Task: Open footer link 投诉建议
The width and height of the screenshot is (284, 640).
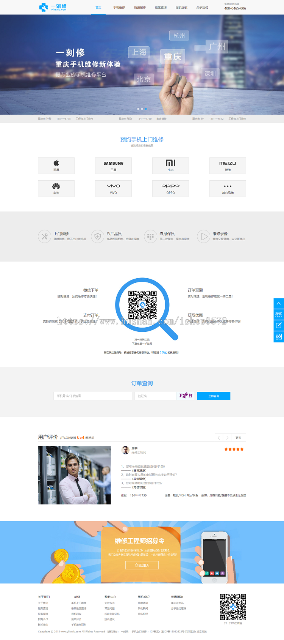Action: click(x=109, y=619)
